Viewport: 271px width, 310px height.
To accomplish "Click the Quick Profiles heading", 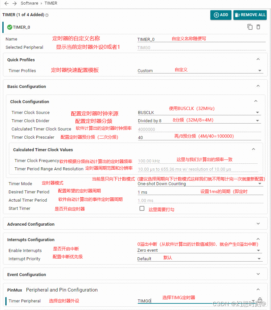I will [21, 60].
